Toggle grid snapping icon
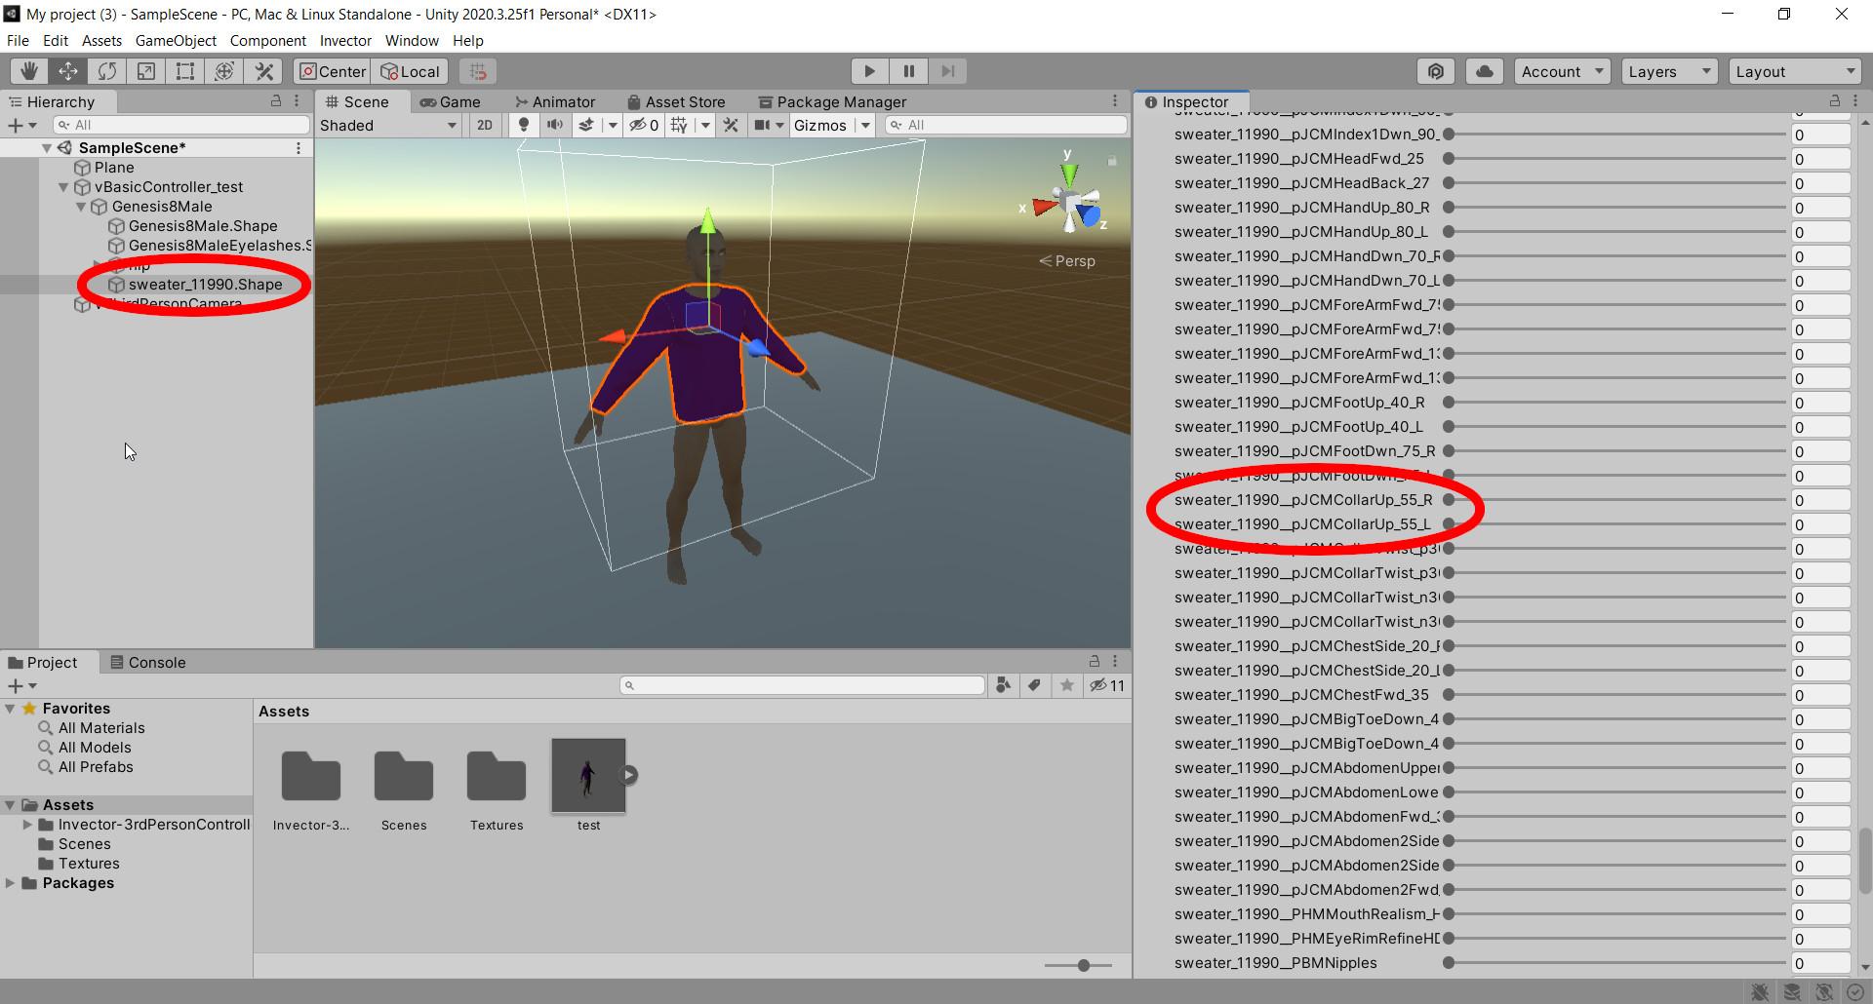 click(477, 71)
